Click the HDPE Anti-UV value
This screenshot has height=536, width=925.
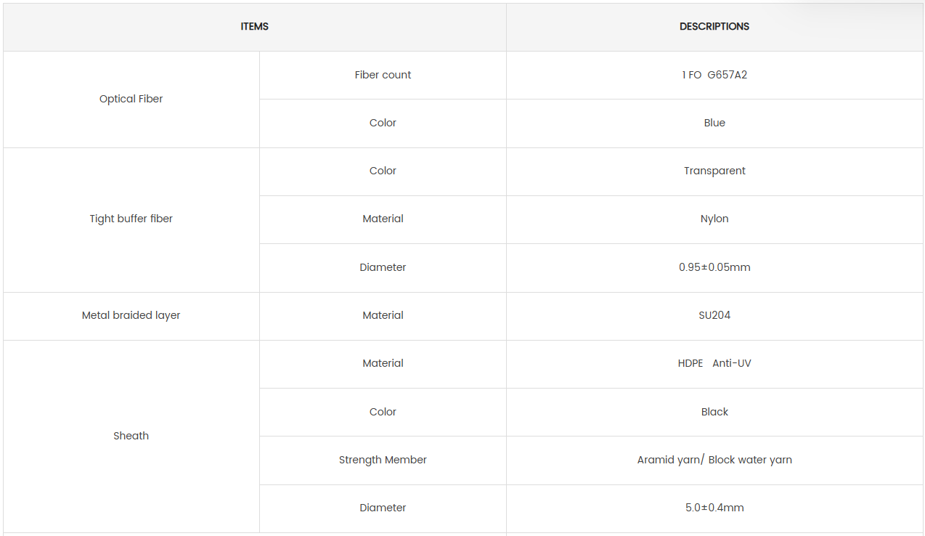pyautogui.click(x=714, y=364)
